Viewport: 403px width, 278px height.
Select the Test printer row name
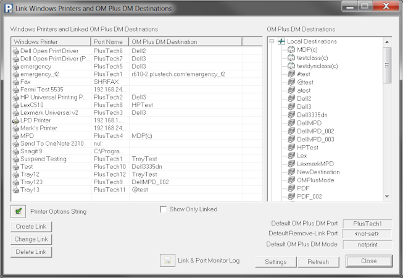point(27,167)
